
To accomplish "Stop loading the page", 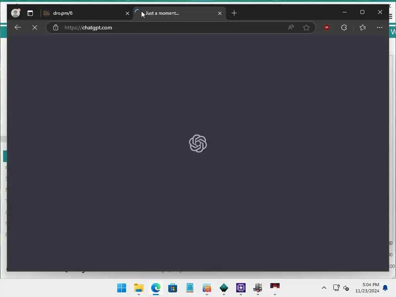I will coord(35,27).
